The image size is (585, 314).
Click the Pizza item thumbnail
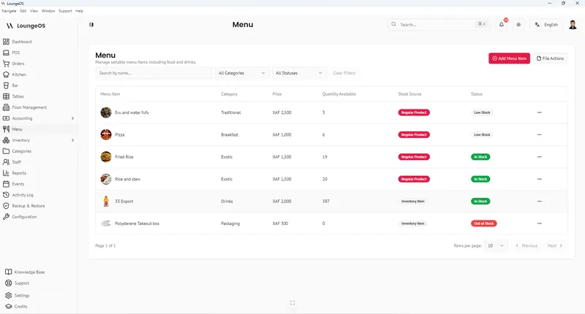tap(106, 134)
